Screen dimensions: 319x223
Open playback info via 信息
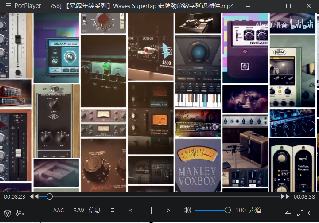(95, 211)
